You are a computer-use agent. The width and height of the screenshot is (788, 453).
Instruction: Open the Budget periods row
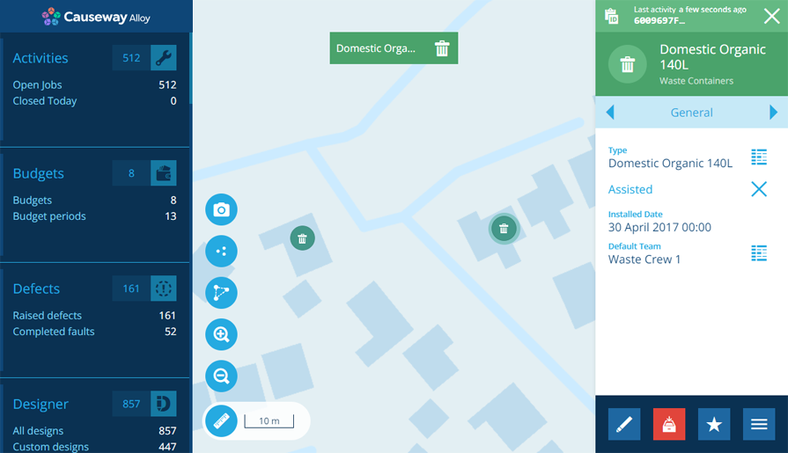pos(94,216)
